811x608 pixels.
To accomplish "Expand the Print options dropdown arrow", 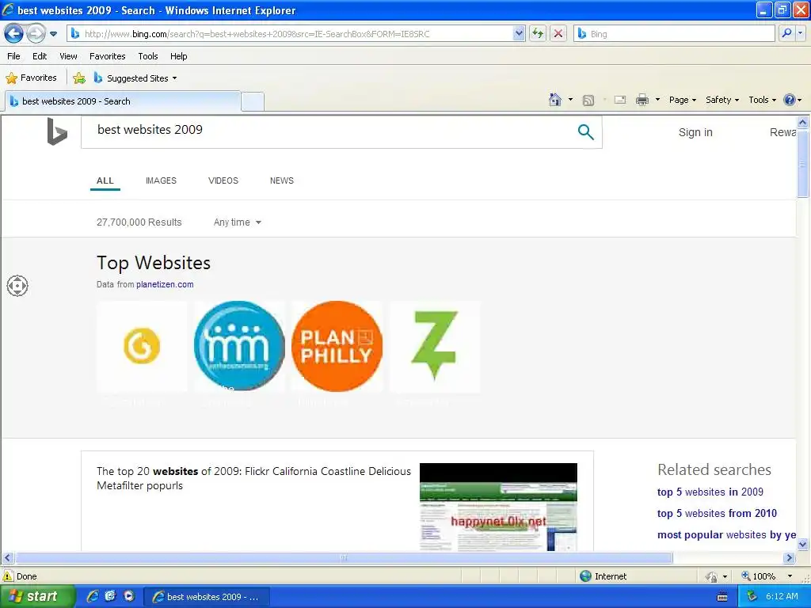I will point(657,100).
